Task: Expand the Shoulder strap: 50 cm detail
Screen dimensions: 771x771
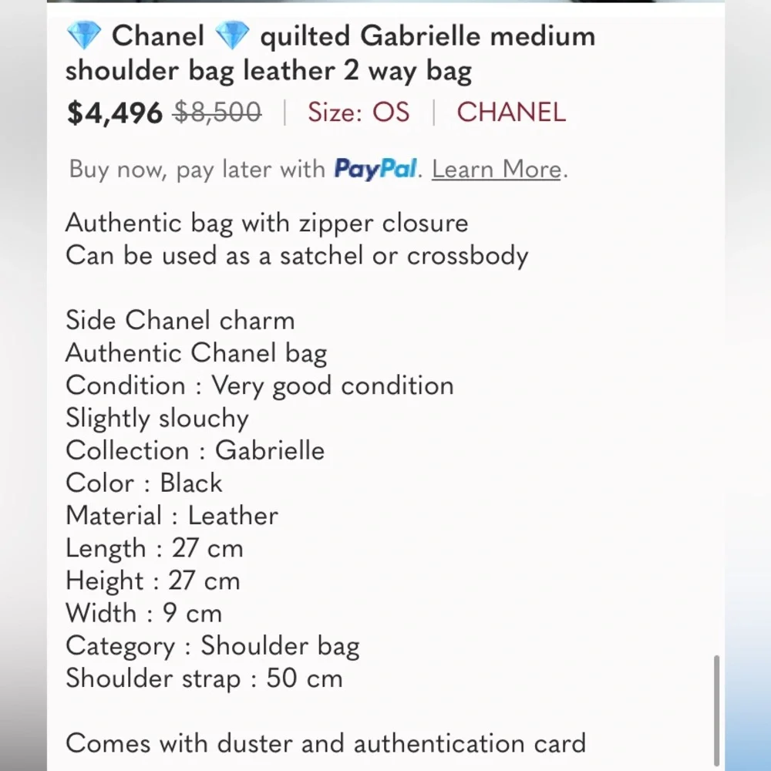Action: [x=204, y=678]
